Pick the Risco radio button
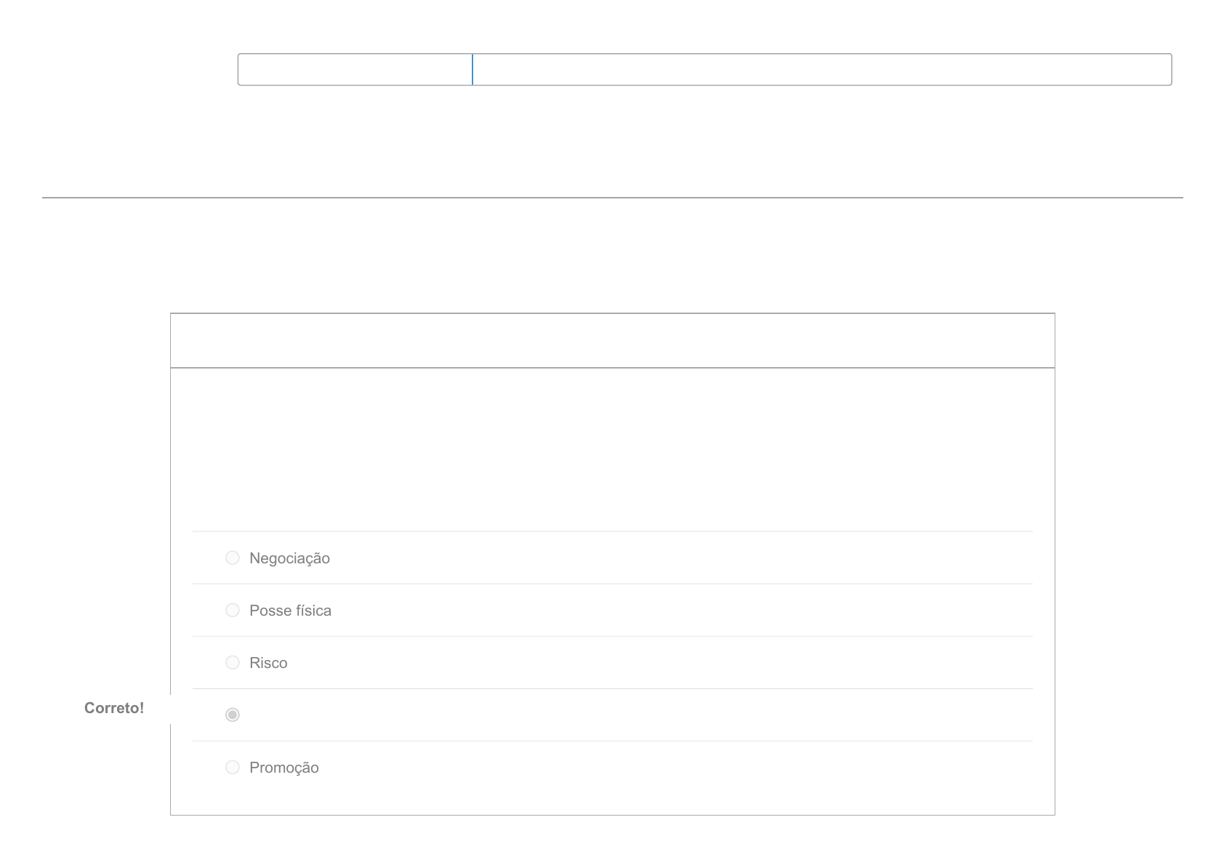Screen dimensions: 1224x865 pyautogui.click(x=233, y=662)
